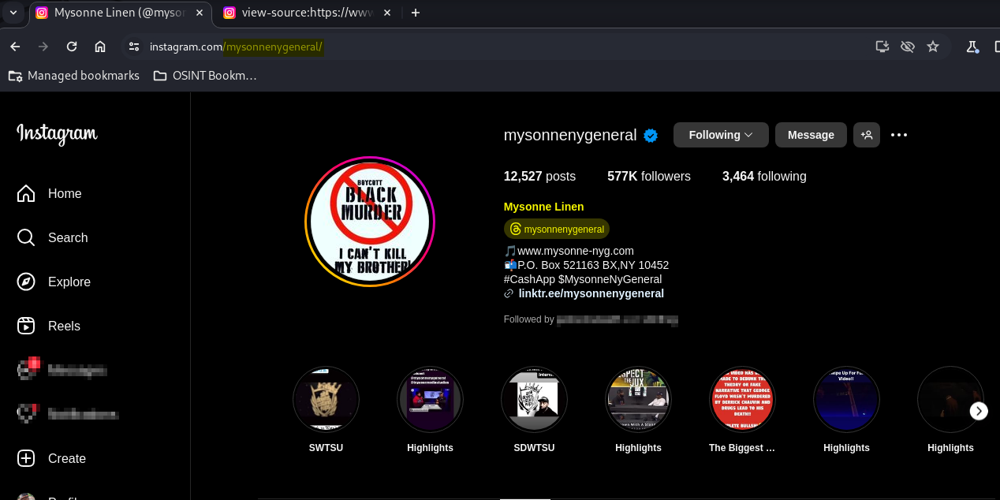This screenshot has height=500, width=1000.
Task: Open Home in Instagram sidebar
Action: click(x=49, y=193)
